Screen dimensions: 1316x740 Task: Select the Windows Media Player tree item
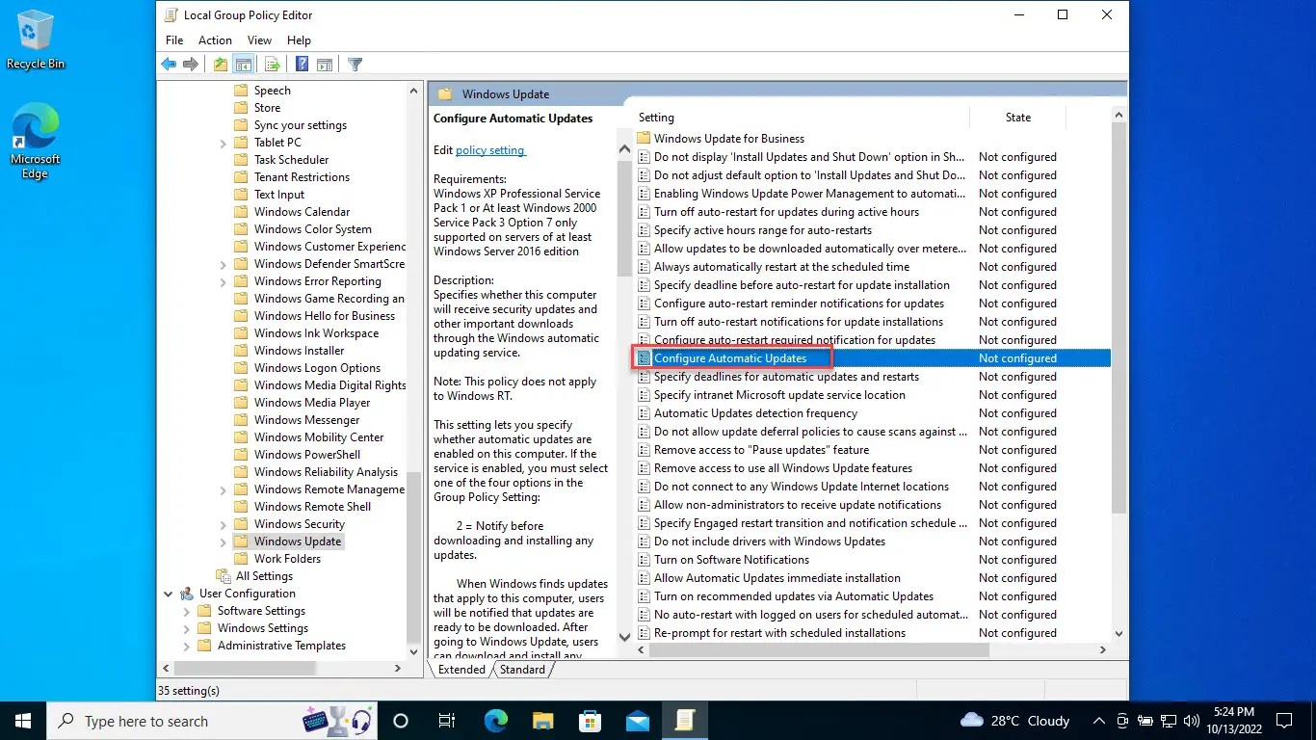312,403
